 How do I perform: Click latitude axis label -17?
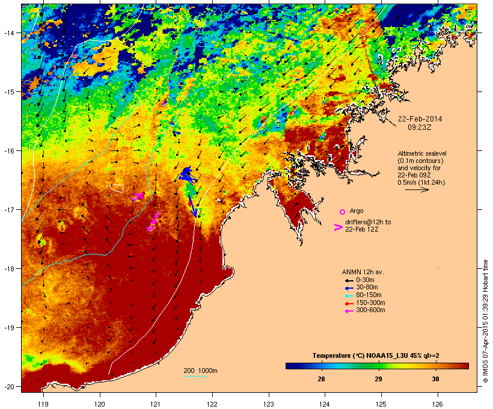click(x=9, y=209)
